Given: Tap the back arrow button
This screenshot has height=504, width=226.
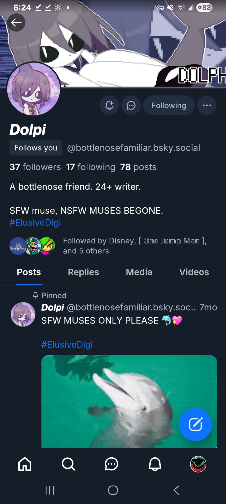Looking at the screenshot, I should 16,23.
